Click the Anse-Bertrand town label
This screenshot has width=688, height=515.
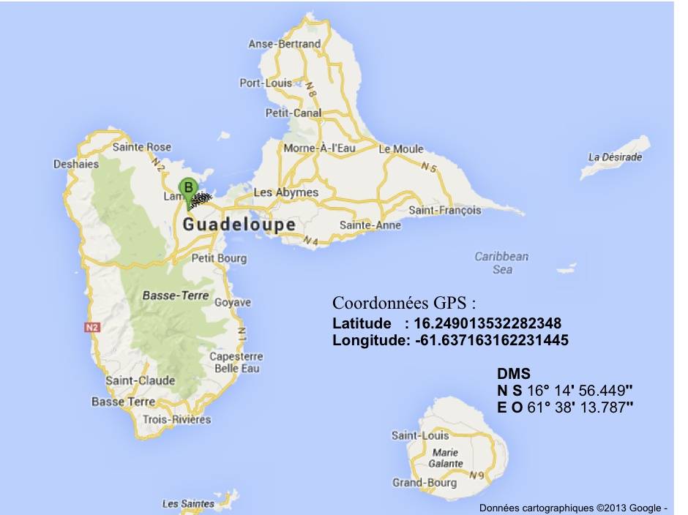click(285, 44)
